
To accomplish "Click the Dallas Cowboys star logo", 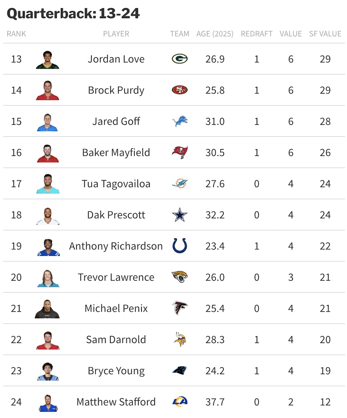I will 180,215.
